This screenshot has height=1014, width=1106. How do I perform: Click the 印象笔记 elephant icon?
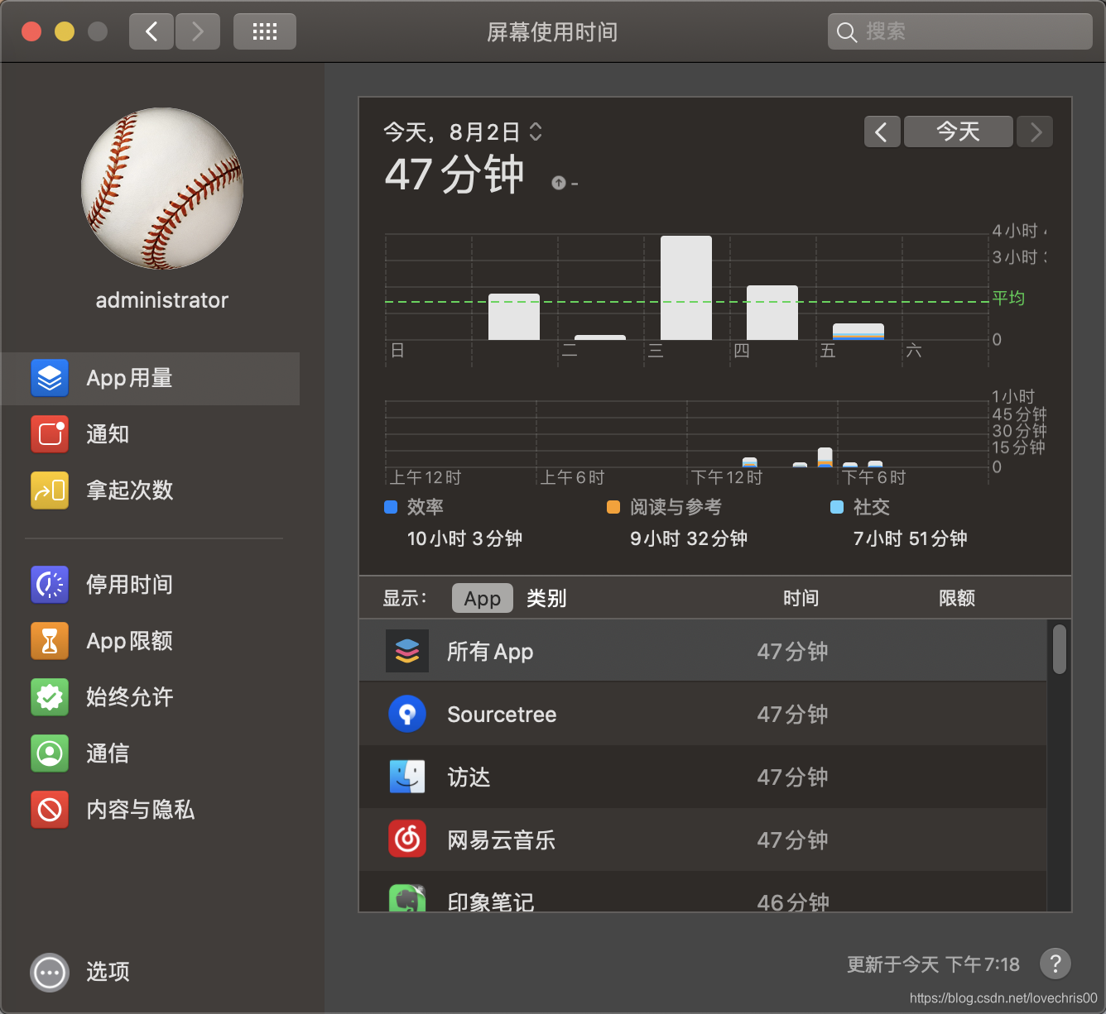pos(407,898)
